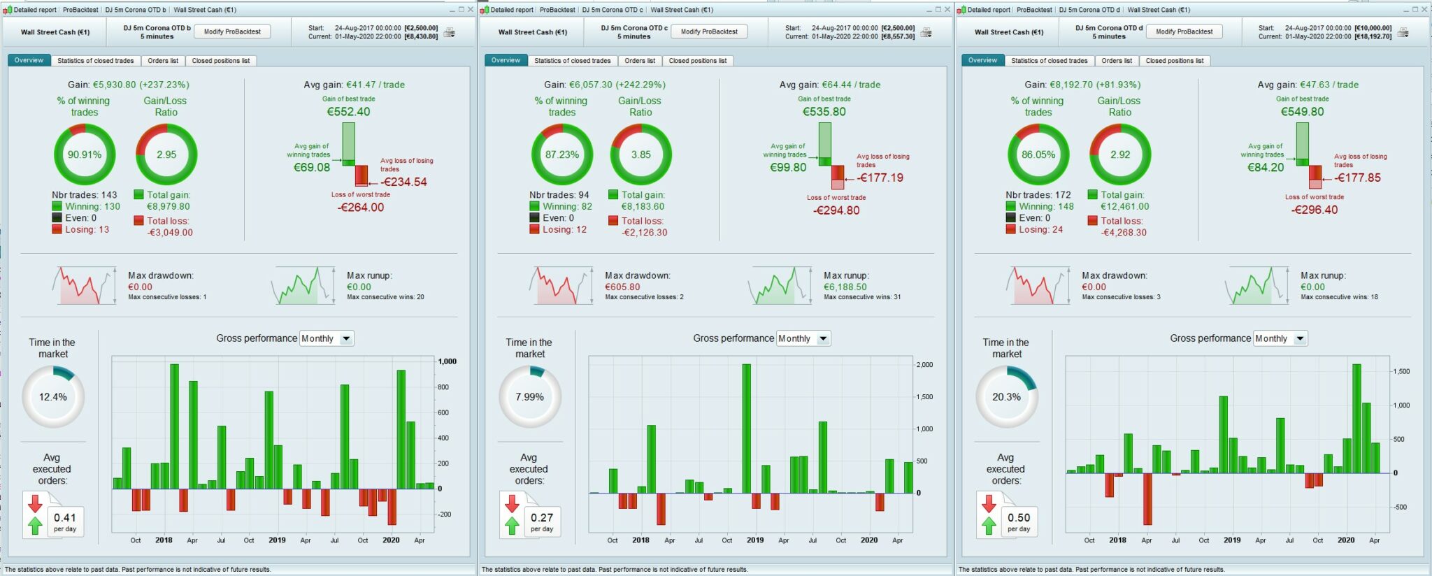Click the printer icon in the middle report
The image size is (1432, 576).
point(926,32)
